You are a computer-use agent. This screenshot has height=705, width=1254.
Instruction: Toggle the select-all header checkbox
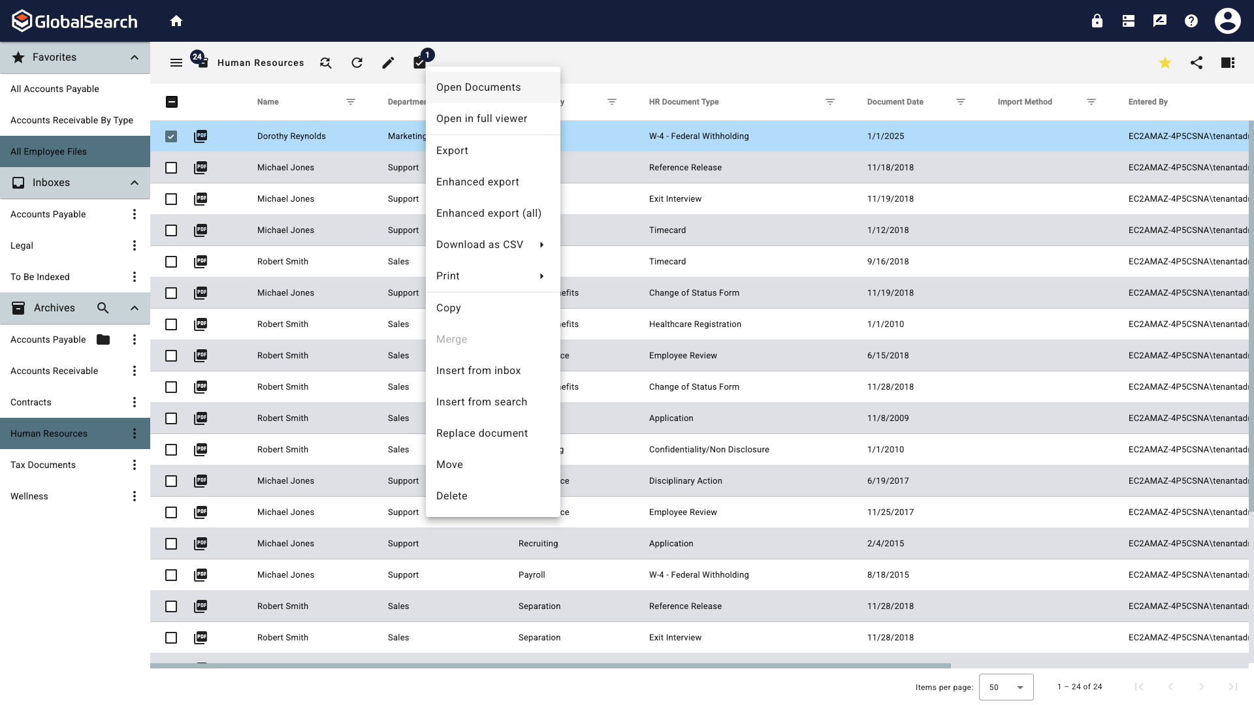coord(171,102)
